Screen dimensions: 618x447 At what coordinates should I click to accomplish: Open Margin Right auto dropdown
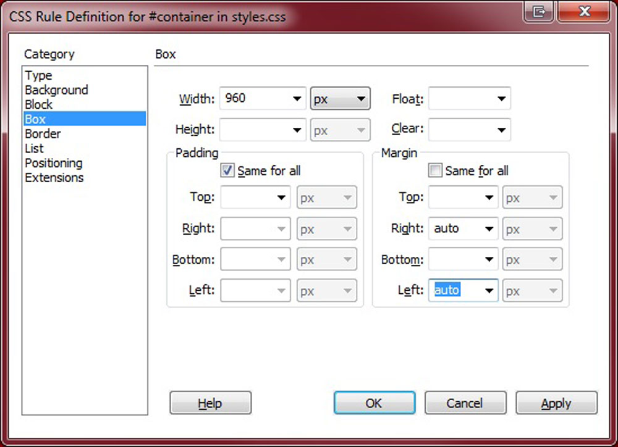point(489,229)
